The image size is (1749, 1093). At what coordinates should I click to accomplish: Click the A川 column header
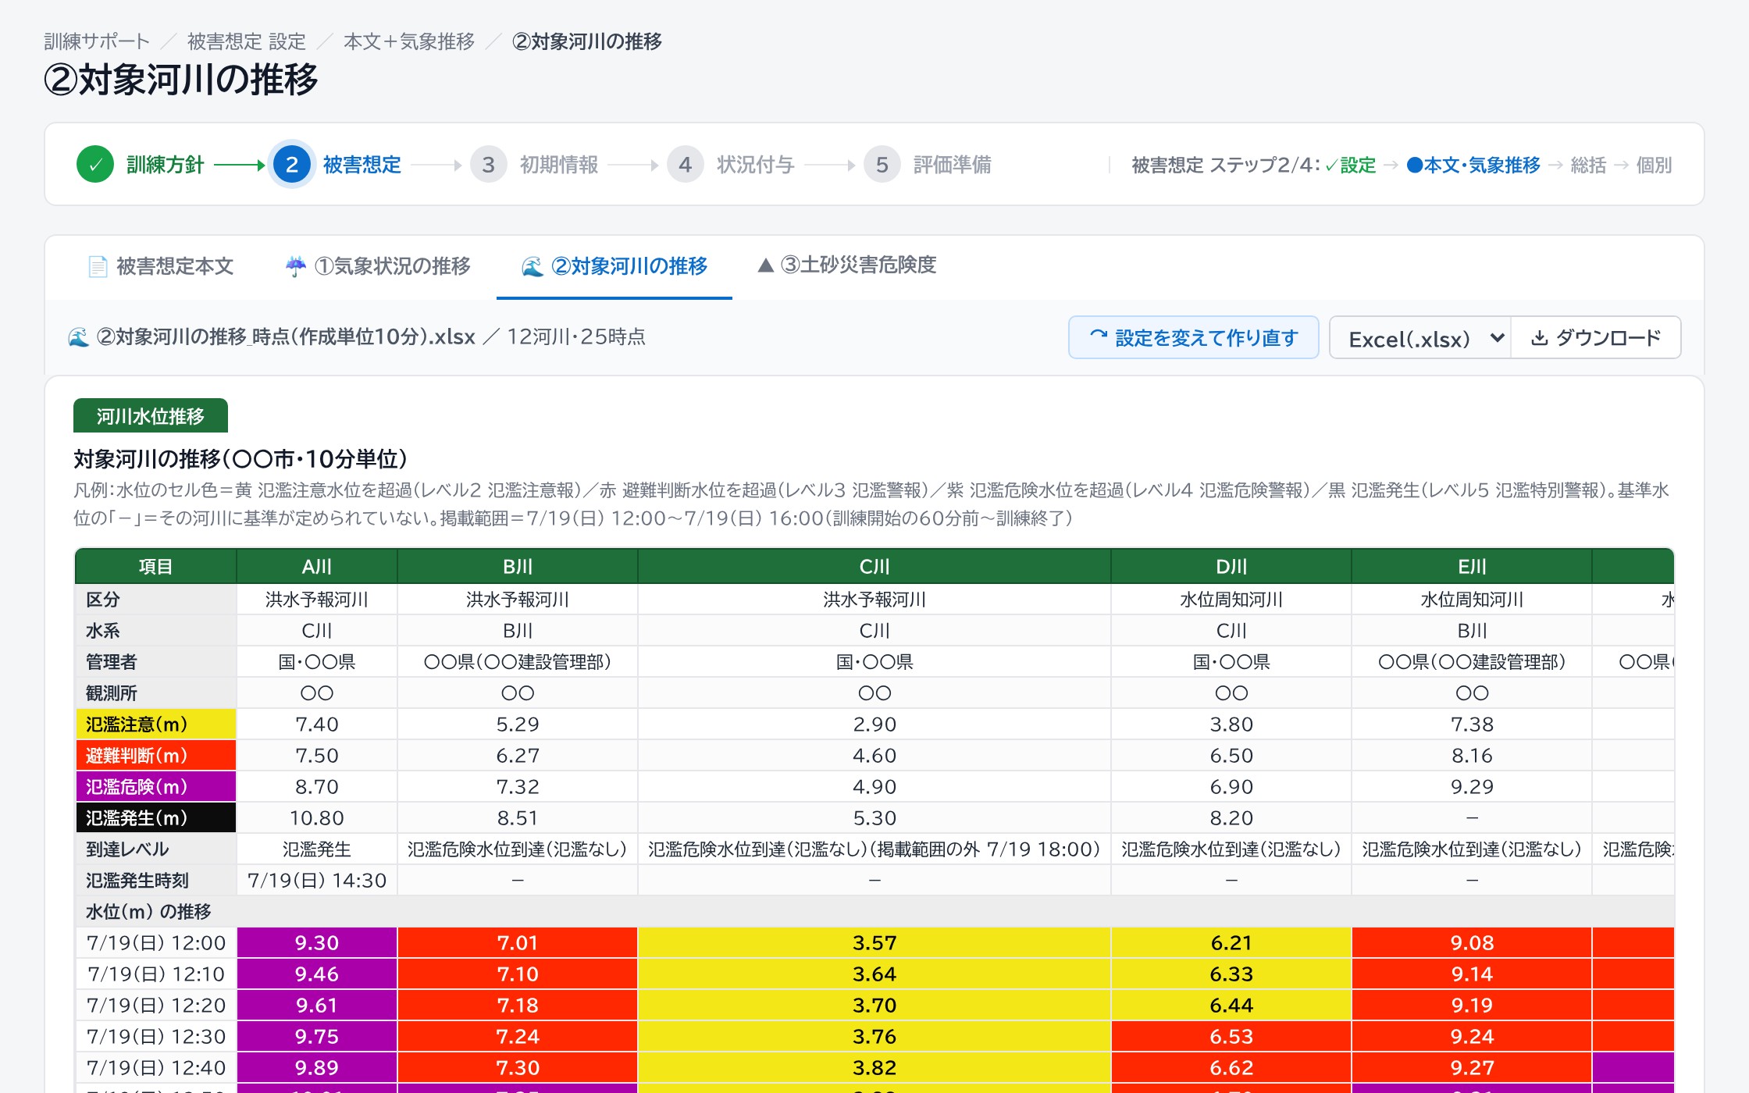pos(317,567)
